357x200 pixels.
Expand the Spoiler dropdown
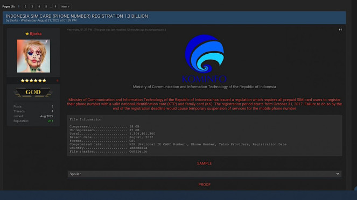click(205, 174)
